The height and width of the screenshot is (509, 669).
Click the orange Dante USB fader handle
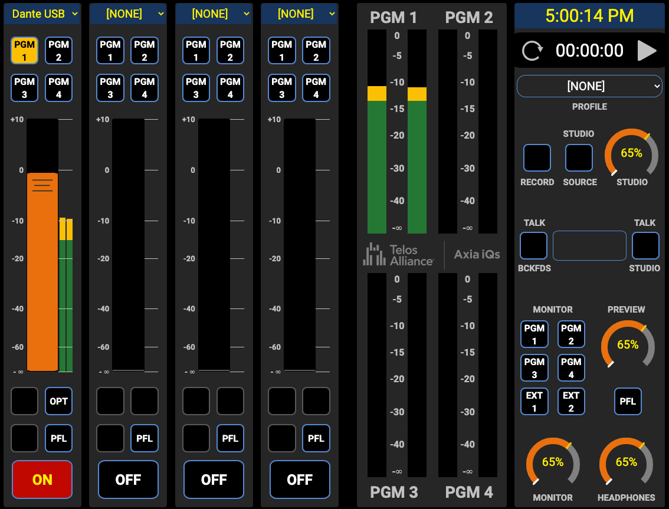click(x=42, y=185)
